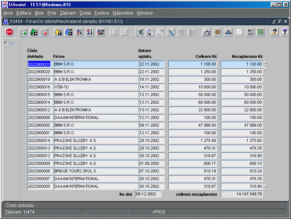291x219 pixels.
Task: Select the Nav radio button
Action: click(x=6, y=43)
